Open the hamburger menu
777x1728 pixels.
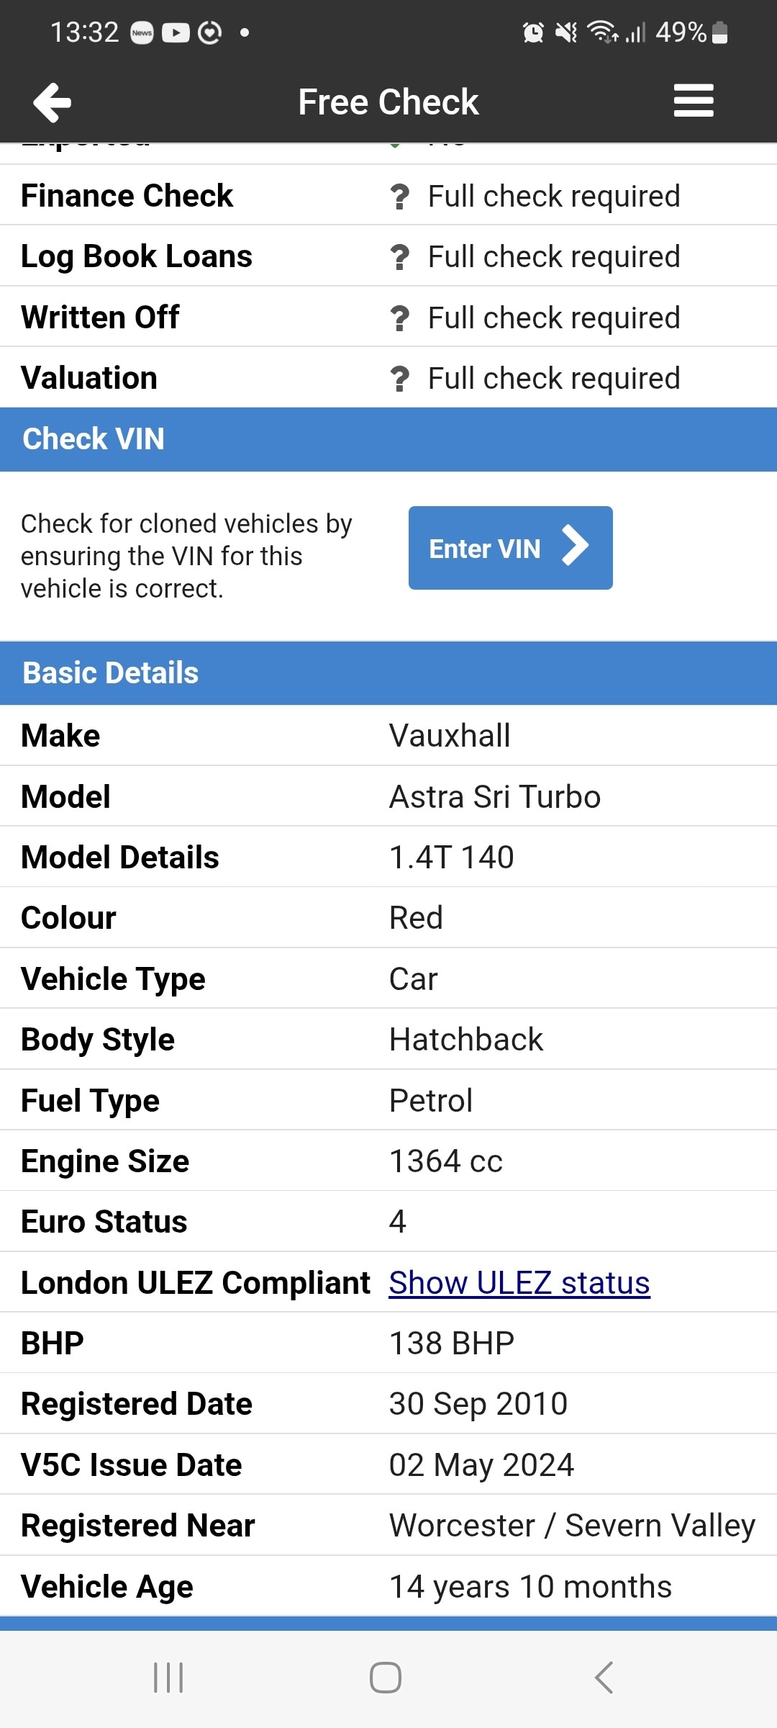click(694, 101)
